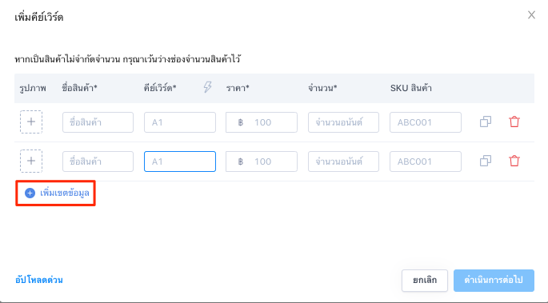Duplicate the second product row
Screen dimensions: 548x303
tap(486, 161)
